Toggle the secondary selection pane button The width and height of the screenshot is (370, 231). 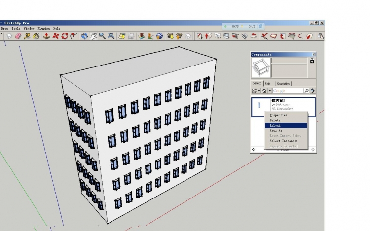[x=312, y=61]
